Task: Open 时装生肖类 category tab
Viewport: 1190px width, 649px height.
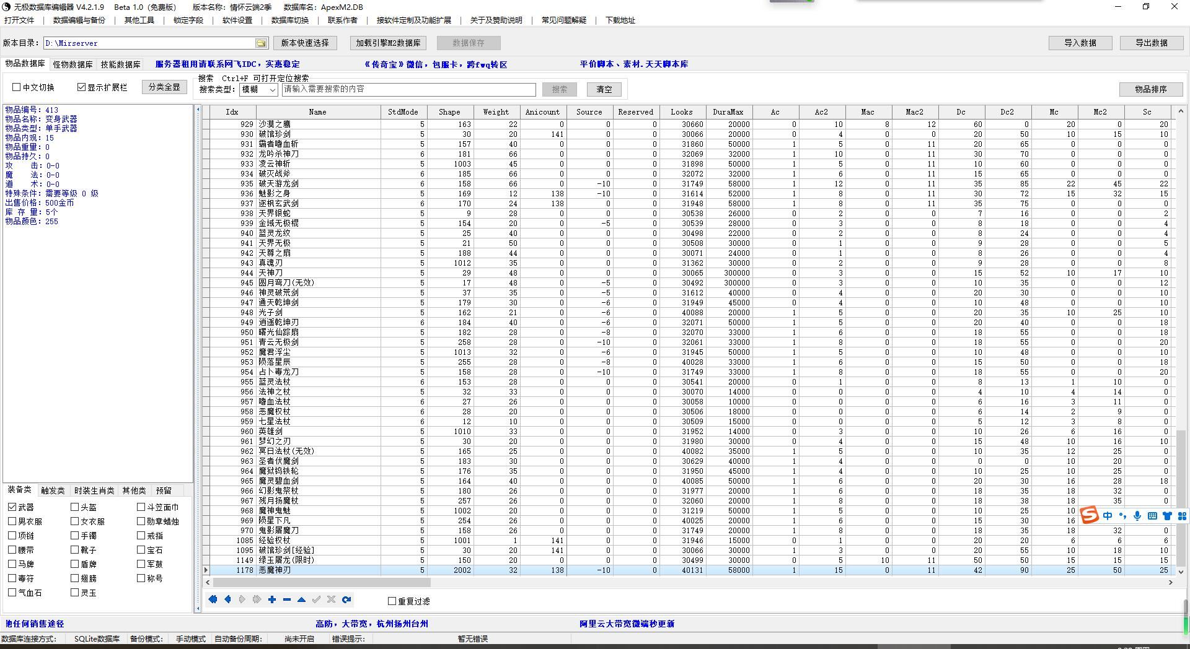Action: click(94, 490)
